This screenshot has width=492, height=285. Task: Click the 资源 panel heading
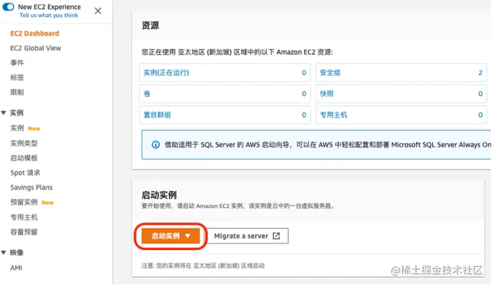[151, 25]
